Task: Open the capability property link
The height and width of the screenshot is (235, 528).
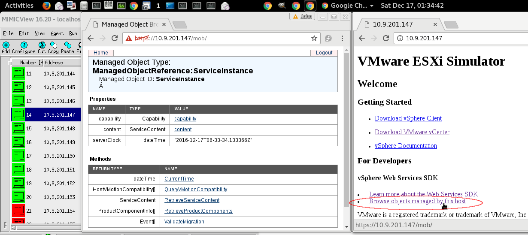Action: (x=185, y=119)
